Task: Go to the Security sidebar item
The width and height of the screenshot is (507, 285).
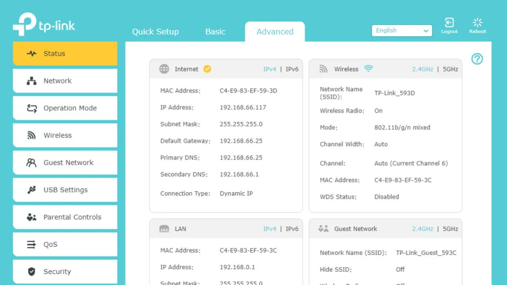Action: (x=65, y=272)
